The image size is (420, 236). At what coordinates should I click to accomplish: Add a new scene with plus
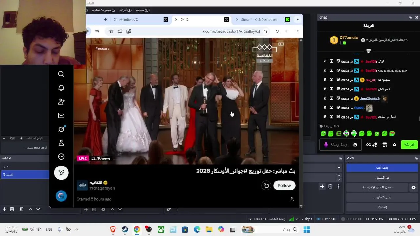[x=4, y=209]
